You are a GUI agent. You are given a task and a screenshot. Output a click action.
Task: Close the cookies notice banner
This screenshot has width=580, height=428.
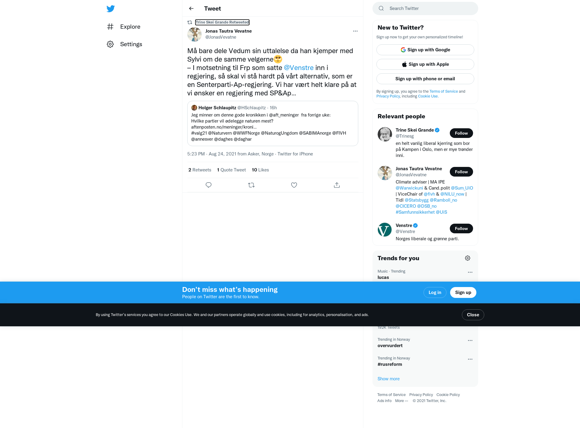(x=473, y=315)
